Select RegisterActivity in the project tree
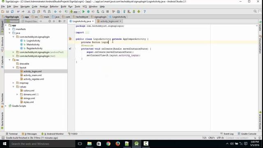This screenshot has height=148, width=263. point(35,49)
